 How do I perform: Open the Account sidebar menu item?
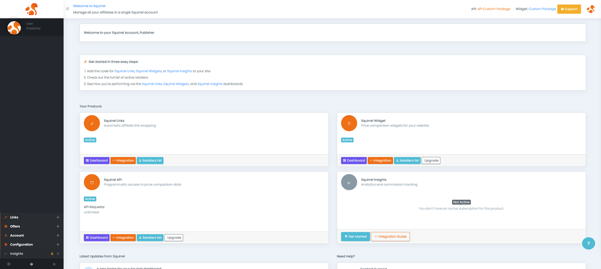(32, 235)
